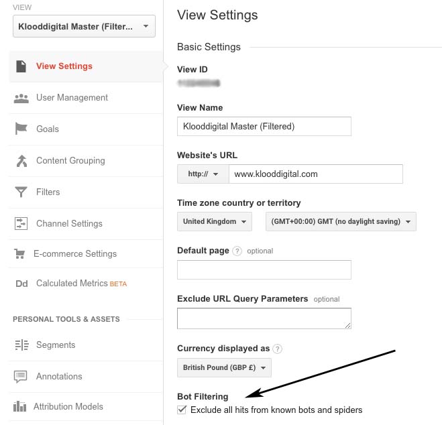
Task: Open the GMT time zone dropdown
Action: [x=341, y=222]
